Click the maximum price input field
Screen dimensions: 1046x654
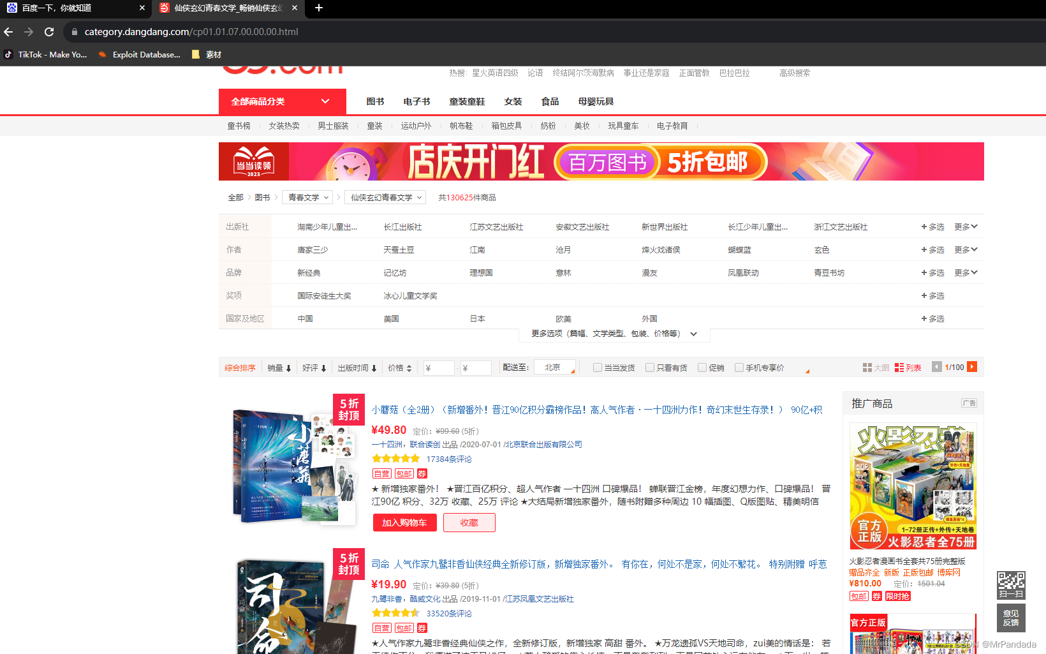[x=476, y=368]
